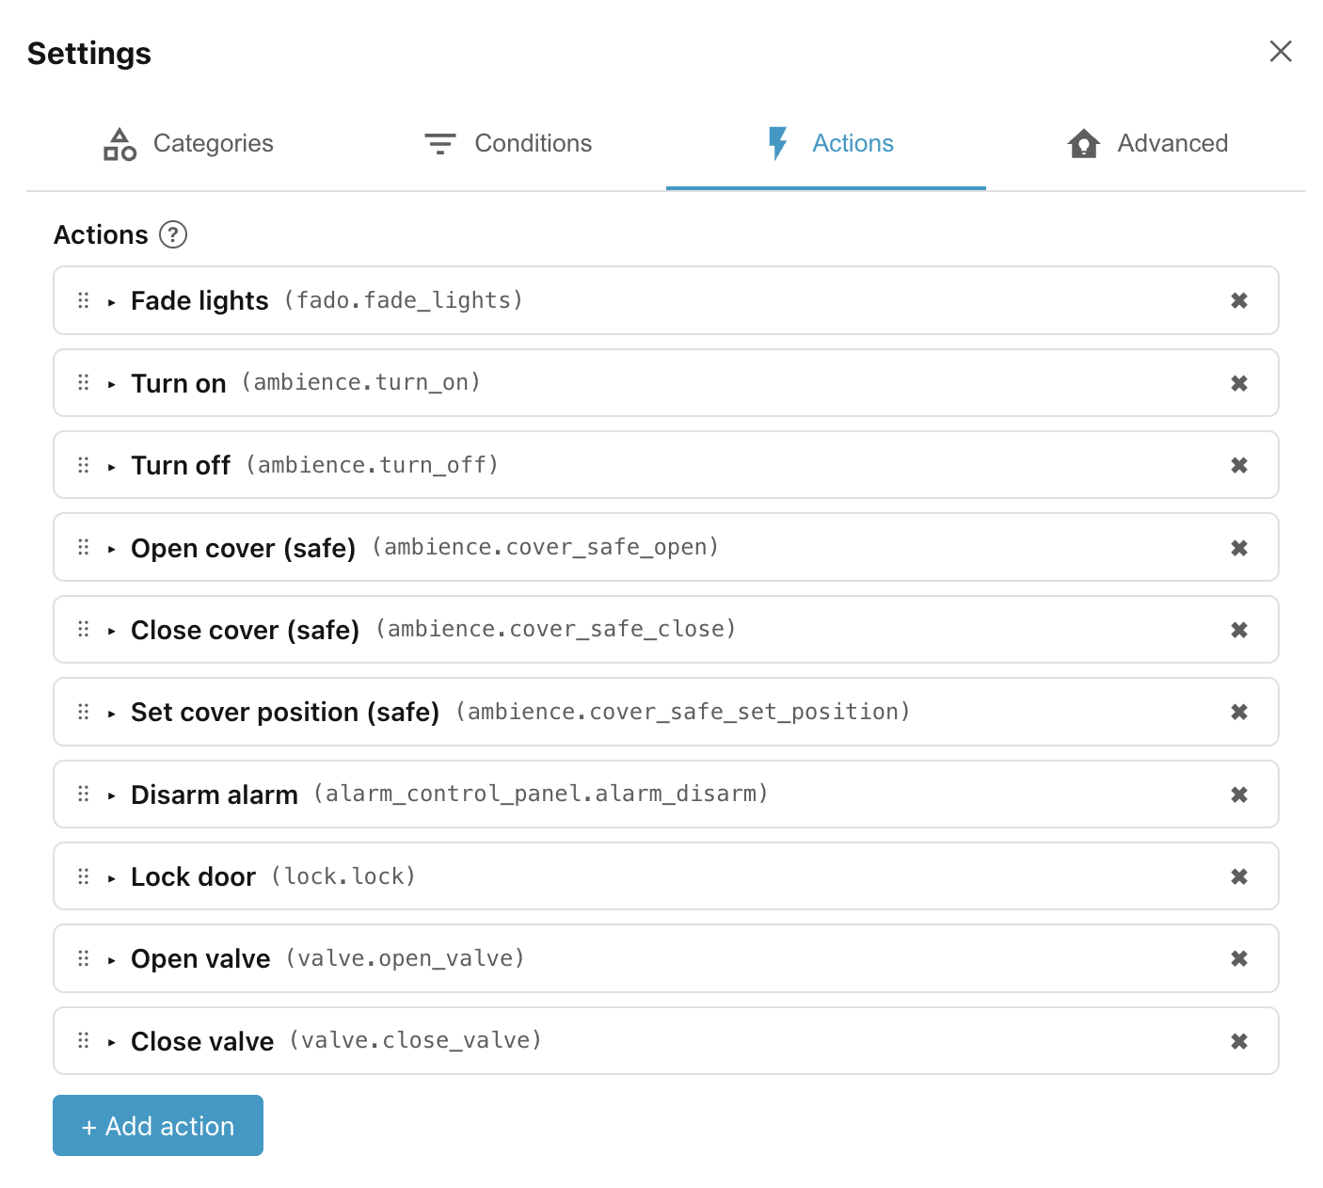This screenshot has height=1188, width=1323.
Task: Click the ambience.turn_on service text
Action: click(361, 382)
